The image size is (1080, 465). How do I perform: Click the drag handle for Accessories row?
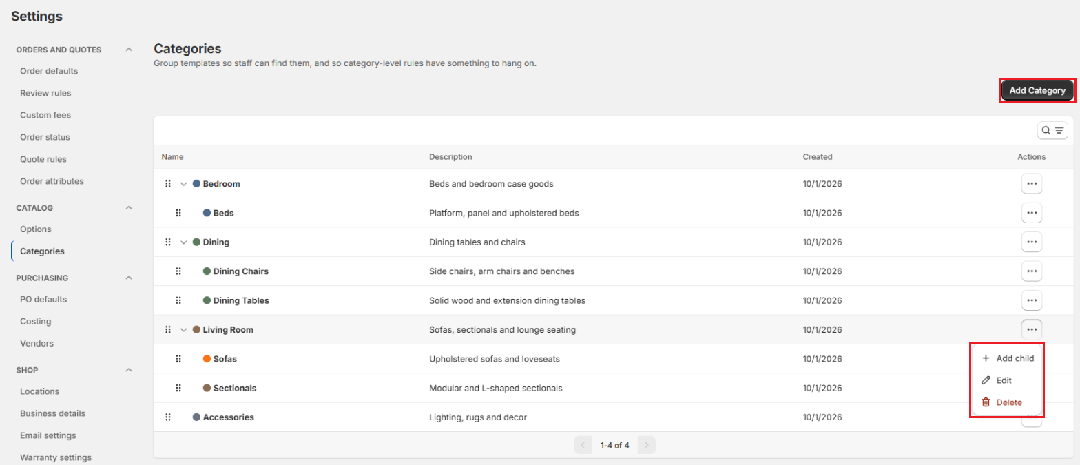tap(168, 417)
